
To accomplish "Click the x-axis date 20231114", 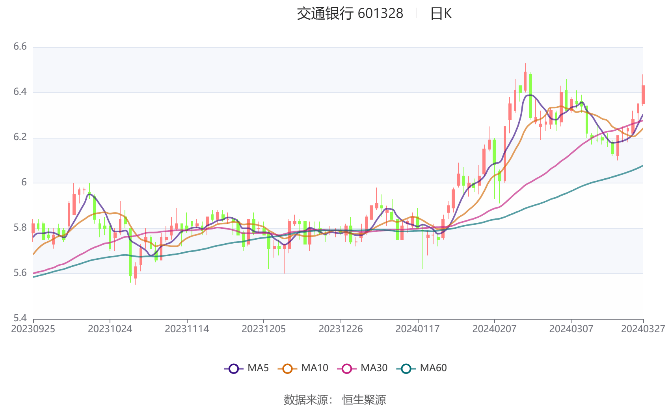I will 187,329.
